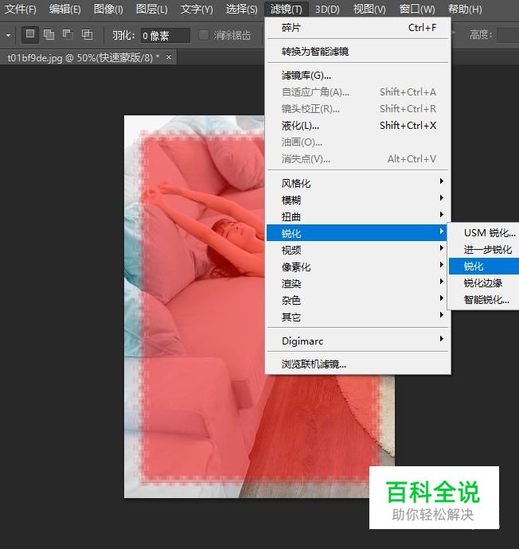Viewport: 519px width, 549px height.
Task: Open the 视图(V) menu
Action: [x=369, y=9]
